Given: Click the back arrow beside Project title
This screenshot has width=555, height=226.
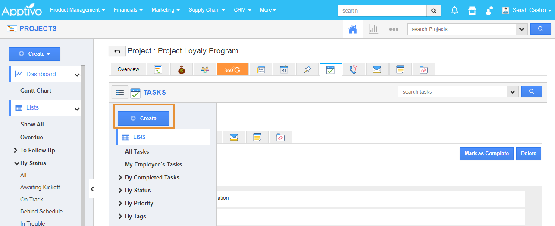Looking at the screenshot, I should 117,51.
